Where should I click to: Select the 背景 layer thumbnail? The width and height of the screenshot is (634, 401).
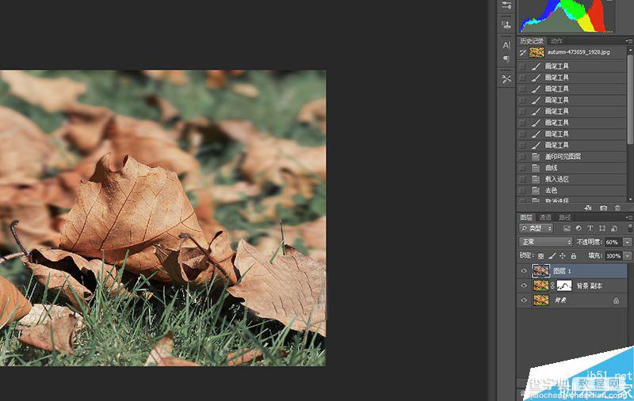pyautogui.click(x=541, y=300)
